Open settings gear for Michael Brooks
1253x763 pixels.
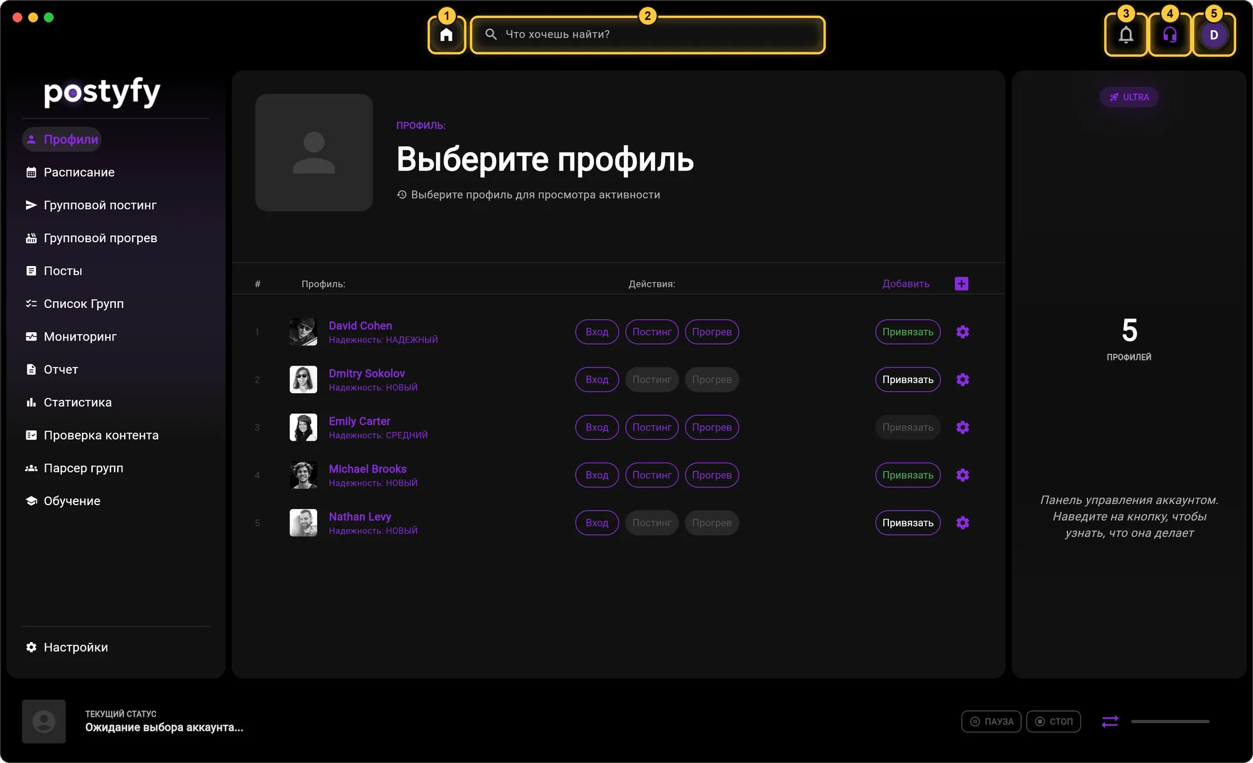pyautogui.click(x=963, y=475)
